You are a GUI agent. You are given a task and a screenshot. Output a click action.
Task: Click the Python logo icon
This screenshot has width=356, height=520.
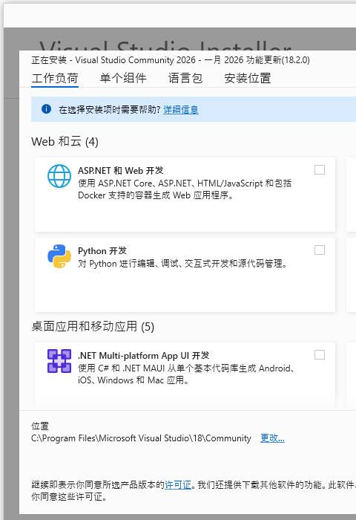coord(59,256)
